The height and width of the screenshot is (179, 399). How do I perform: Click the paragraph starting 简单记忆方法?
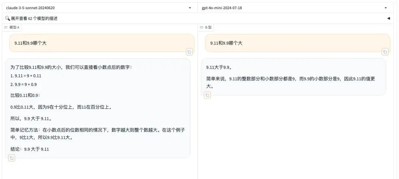pyautogui.click(x=98, y=134)
